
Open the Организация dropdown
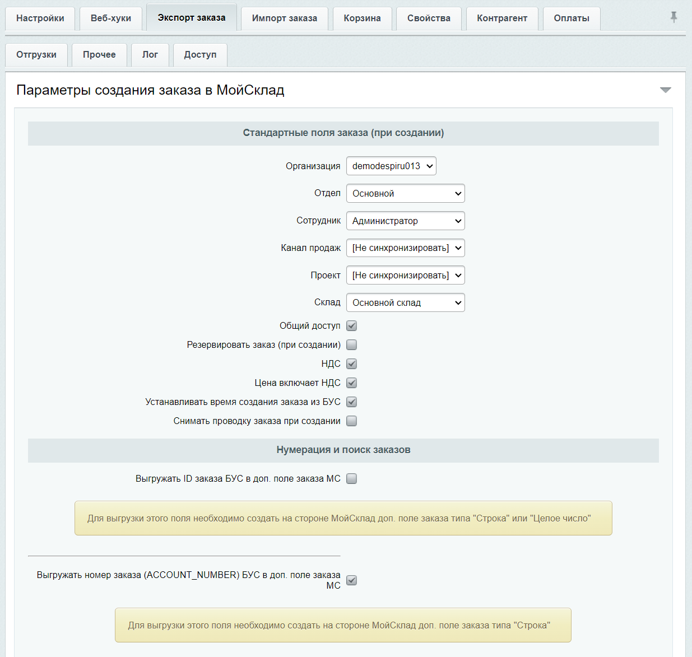391,166
